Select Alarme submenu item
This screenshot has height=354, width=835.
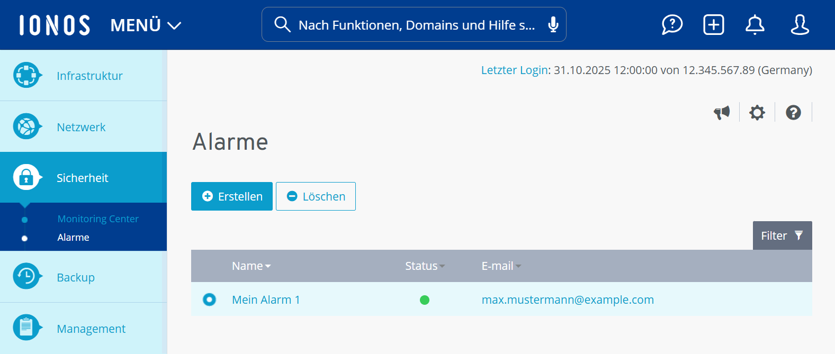pos(73,237)
